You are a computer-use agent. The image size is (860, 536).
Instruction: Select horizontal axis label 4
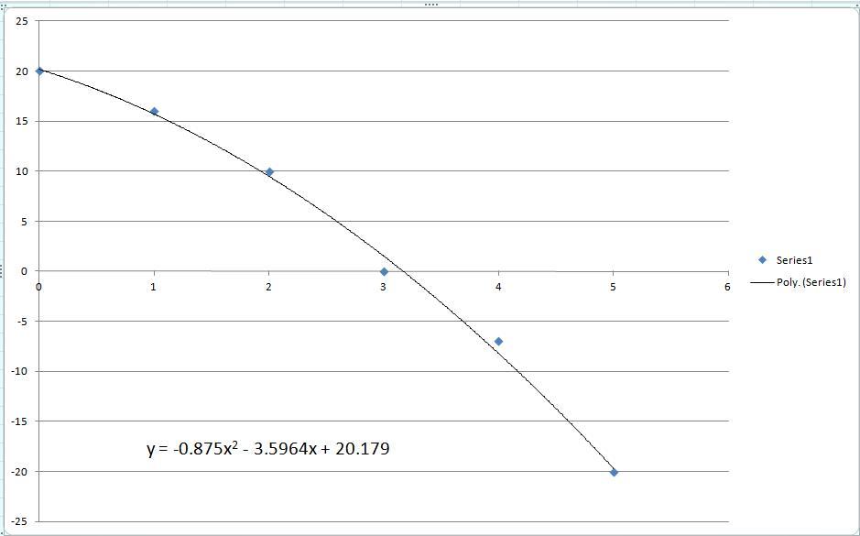click(x=498, y=287)
